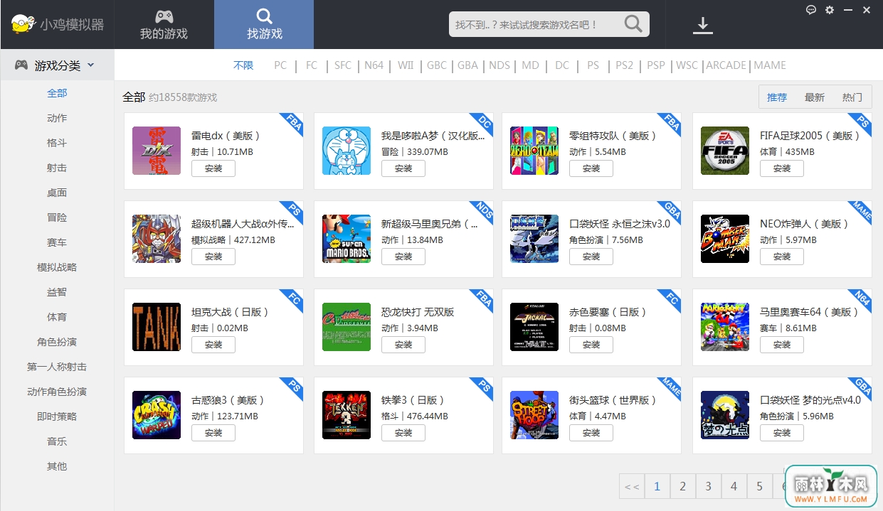The width and height of the screenshot is (883, 511).
Task: Select the 动作 category in the sidebar
Action: point(57,118)
